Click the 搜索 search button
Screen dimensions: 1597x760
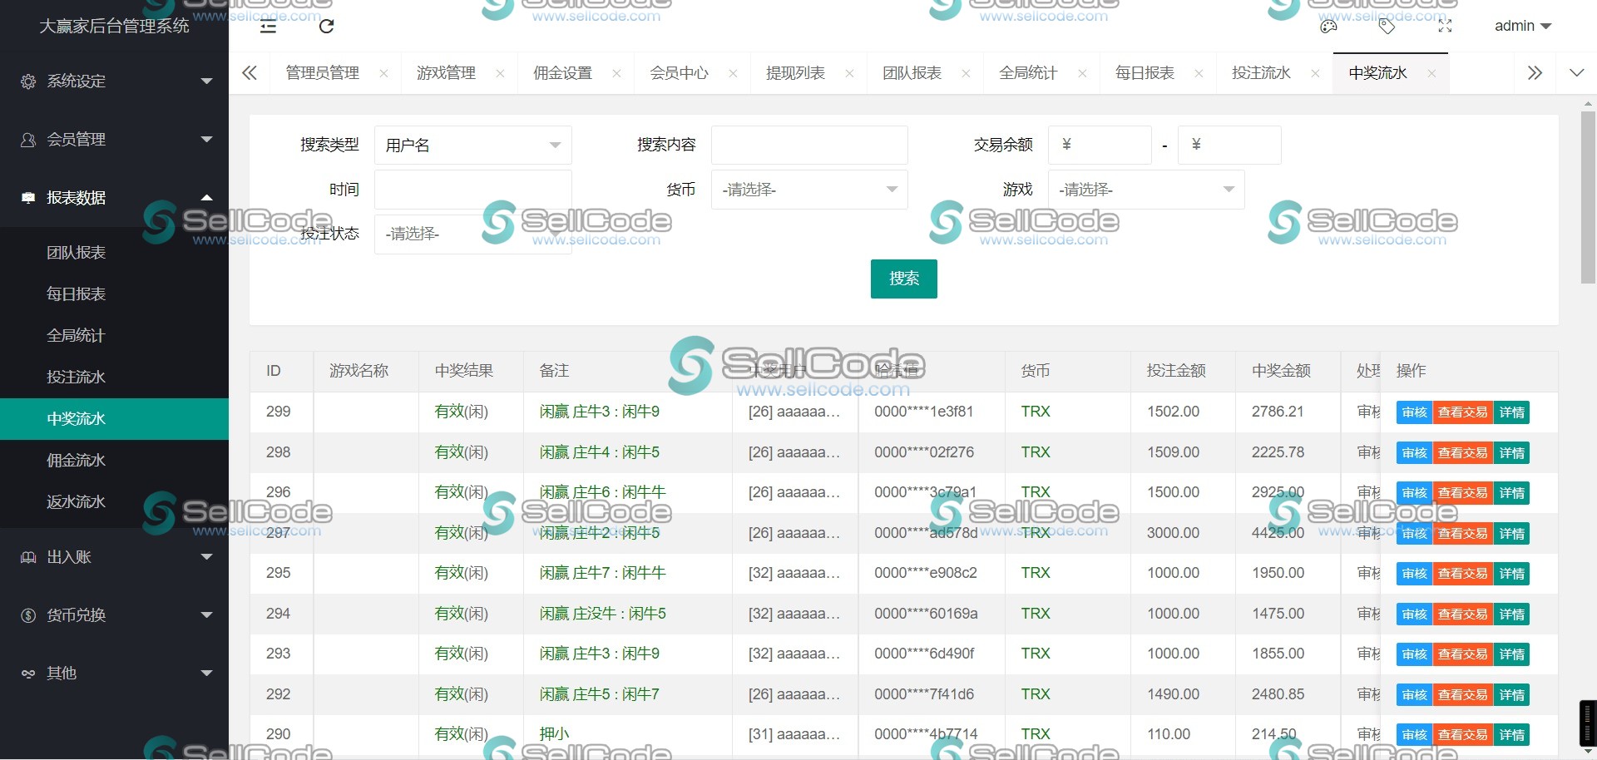[903, 279]
